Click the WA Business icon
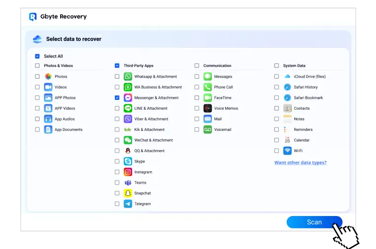The image size is (376, 249). click(128, 87)
